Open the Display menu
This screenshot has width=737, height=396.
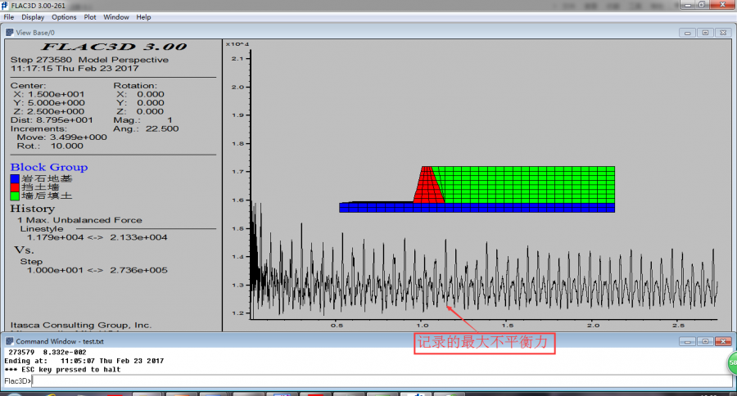(33, 17)
